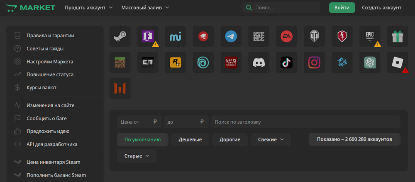Select the War Thunder category icon

tap(231, 62)
